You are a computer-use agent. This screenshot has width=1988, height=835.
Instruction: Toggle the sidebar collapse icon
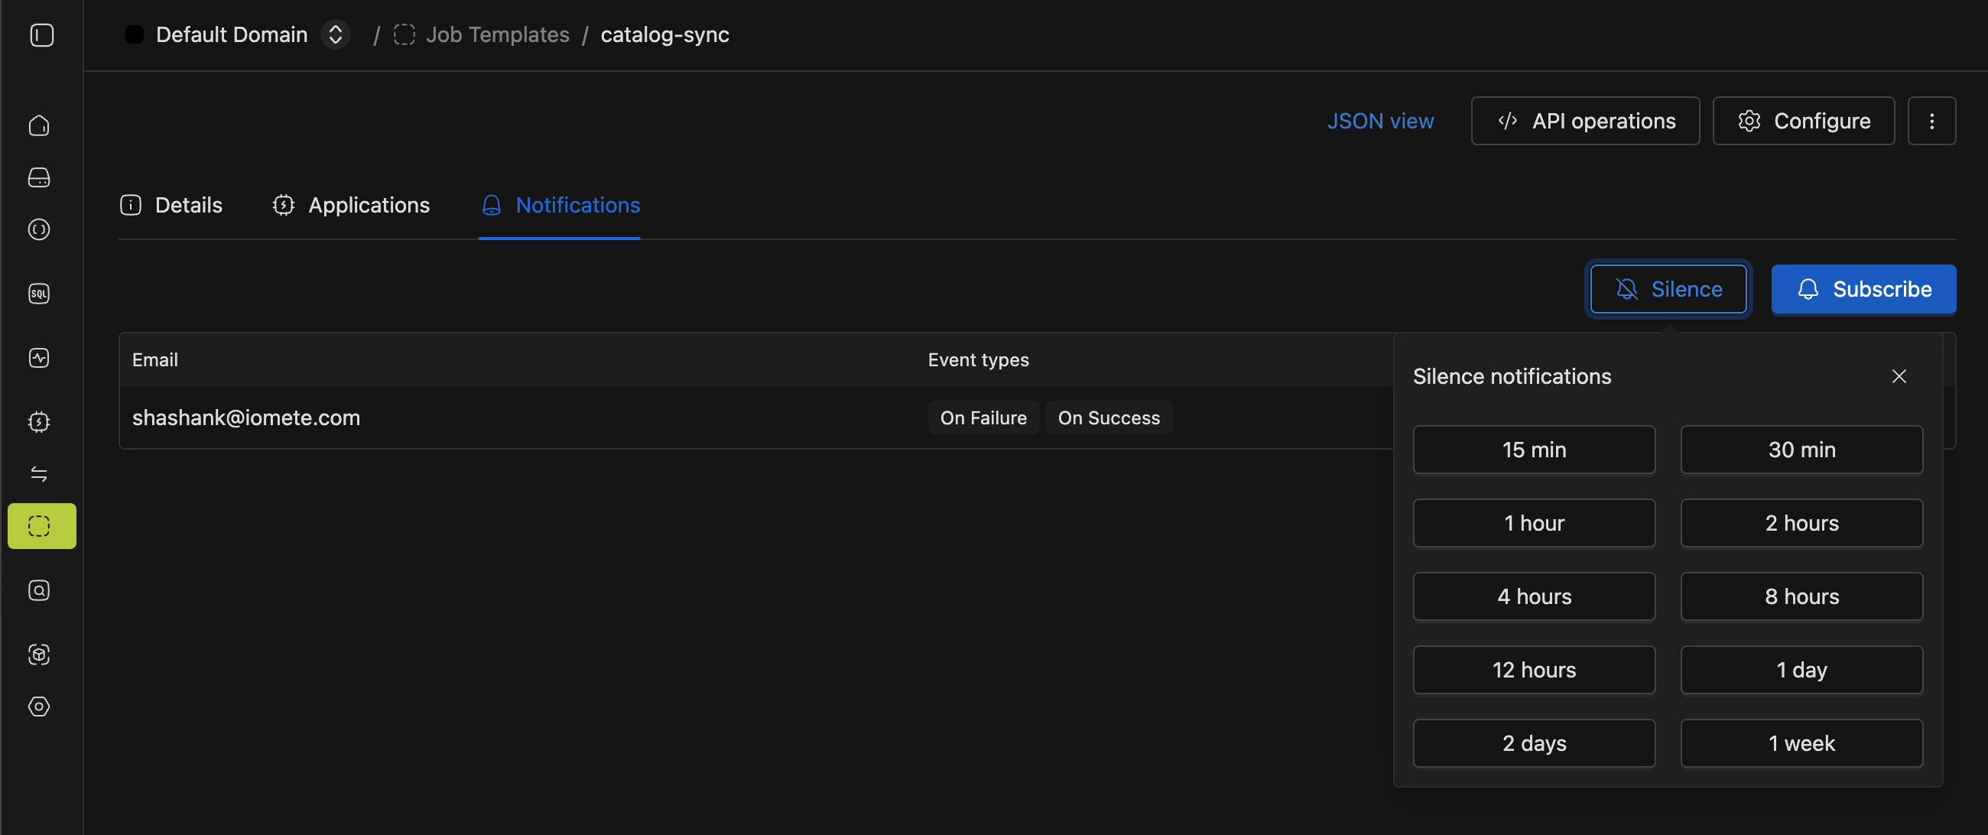[42, 34]
